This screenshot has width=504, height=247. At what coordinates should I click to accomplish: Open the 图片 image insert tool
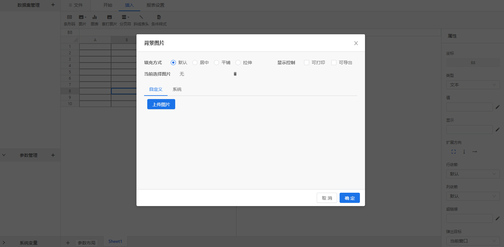pyautogui.click(x=83, y=20)
